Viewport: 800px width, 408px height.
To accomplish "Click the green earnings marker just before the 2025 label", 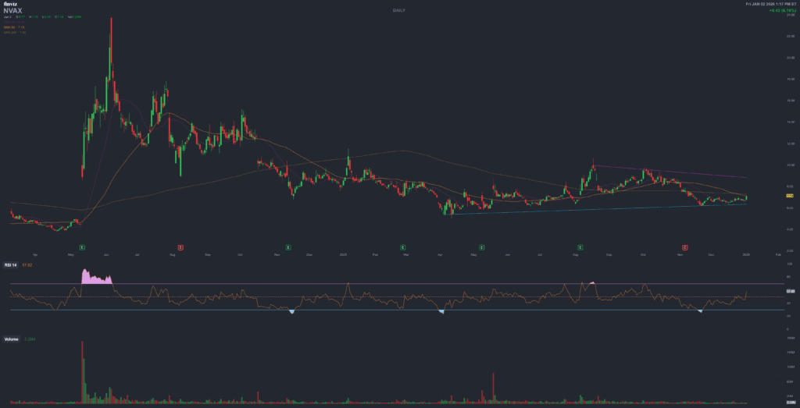I will 288,247.
